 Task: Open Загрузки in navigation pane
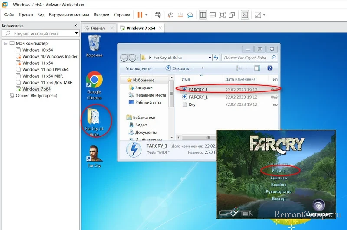tap(141, 88)
